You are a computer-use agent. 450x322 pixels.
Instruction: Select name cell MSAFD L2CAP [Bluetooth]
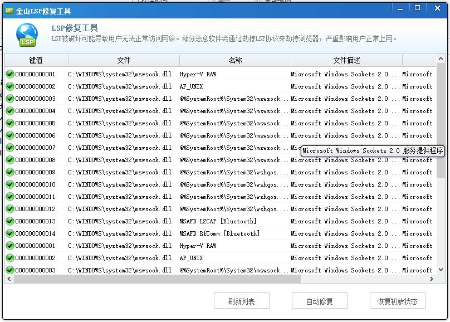pyautogui.click(x=218, y=221)
